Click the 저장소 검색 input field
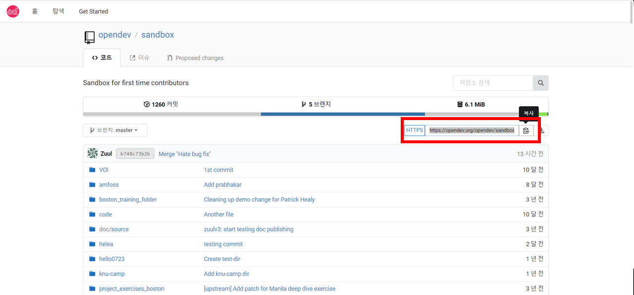The image size is (634, 295). (493, 83)
